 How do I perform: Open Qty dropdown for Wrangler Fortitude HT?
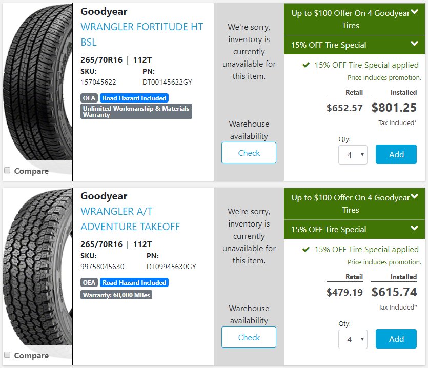point(353,155)
